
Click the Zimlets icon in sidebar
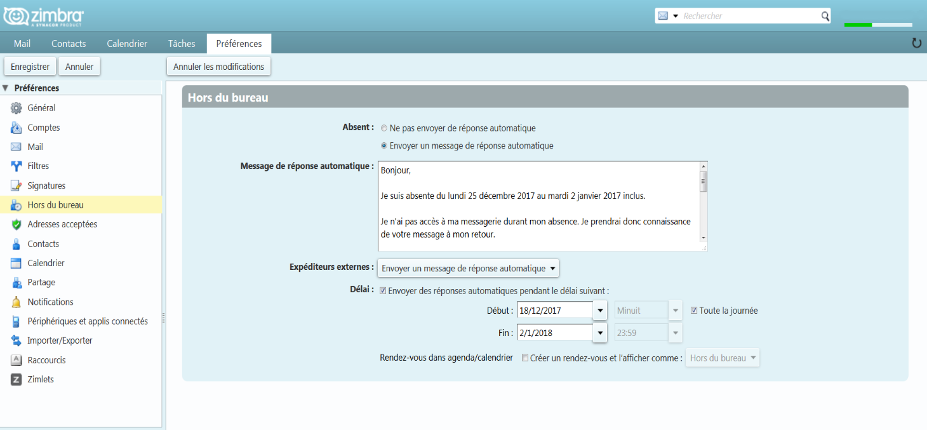point(17,380)
